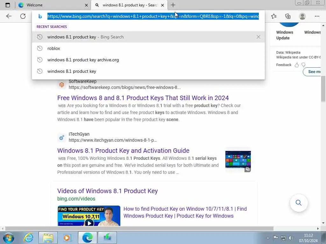Click the SoftwareKeep site favicon
This screenshot has height=244, width=326.
tap(61, 85)
